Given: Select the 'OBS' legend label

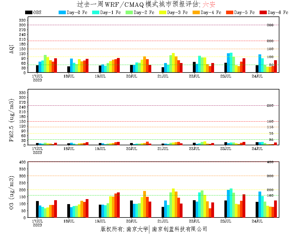Looking at the screenshot, I should tap(37, 12).
